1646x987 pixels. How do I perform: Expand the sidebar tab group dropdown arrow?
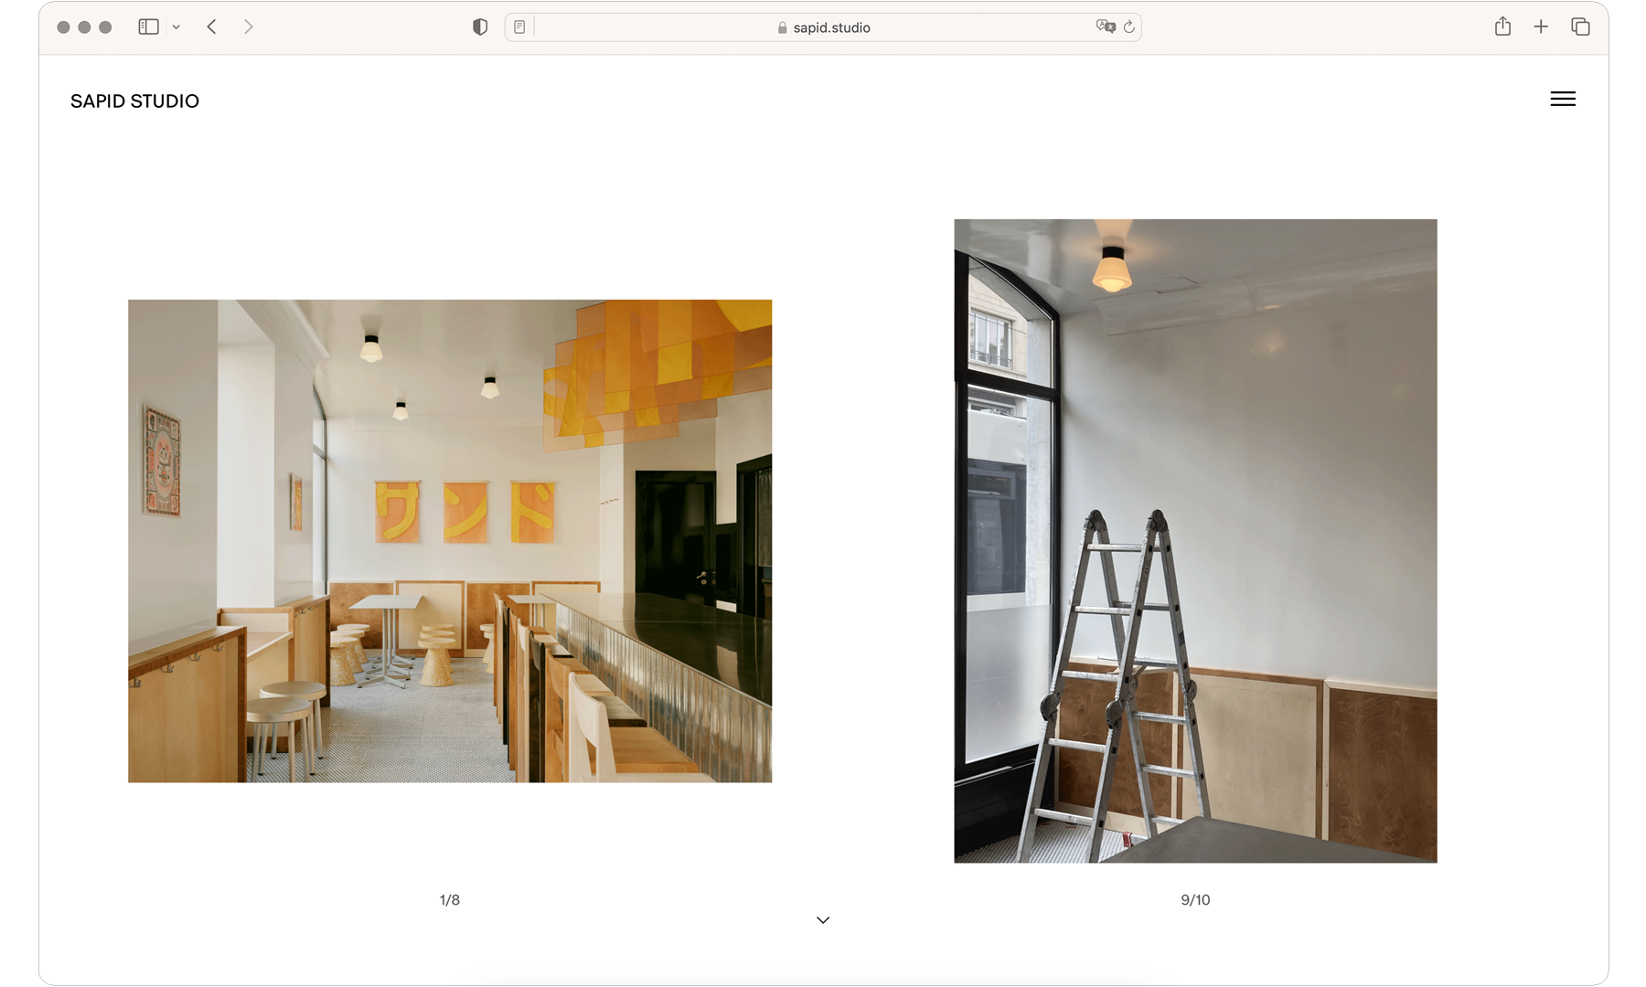click(x=176, y=27)
